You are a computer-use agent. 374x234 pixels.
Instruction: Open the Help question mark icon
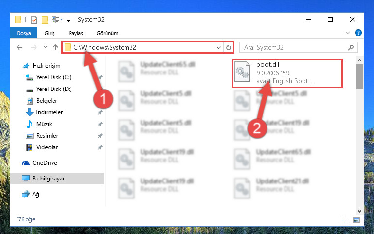[x=358, y=33]
